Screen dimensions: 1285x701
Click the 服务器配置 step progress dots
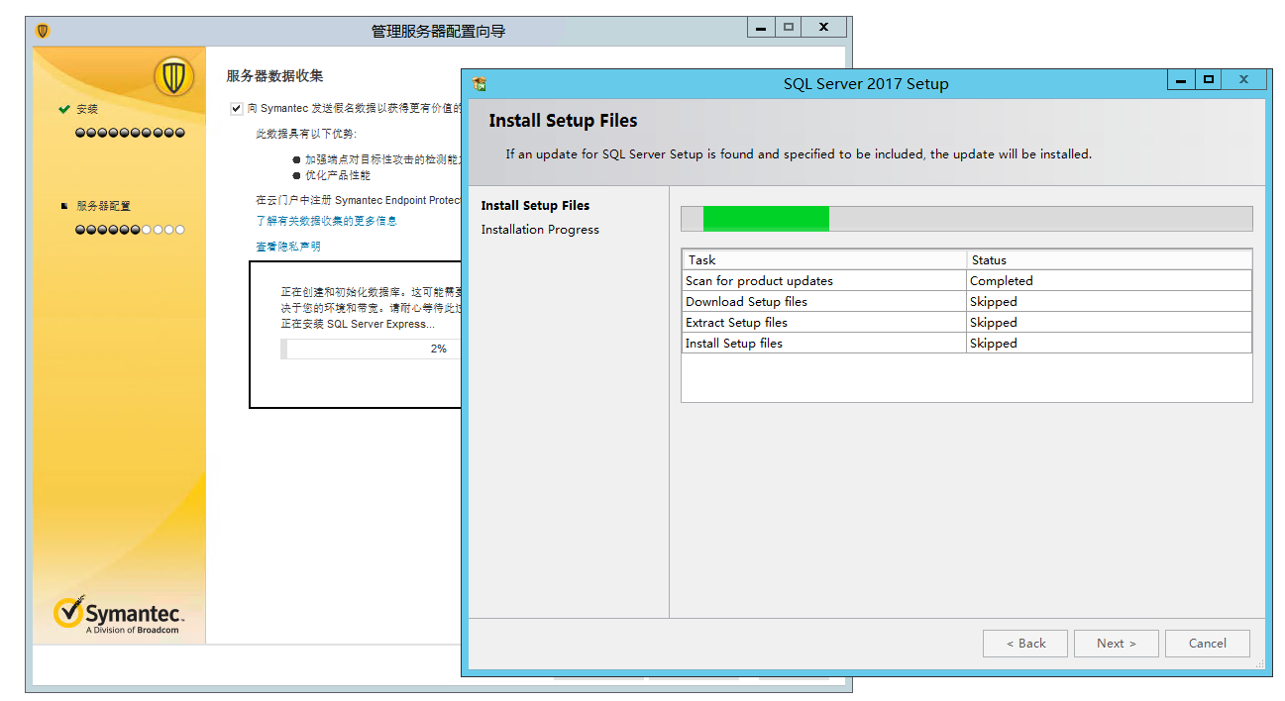(x=130, y=230)
